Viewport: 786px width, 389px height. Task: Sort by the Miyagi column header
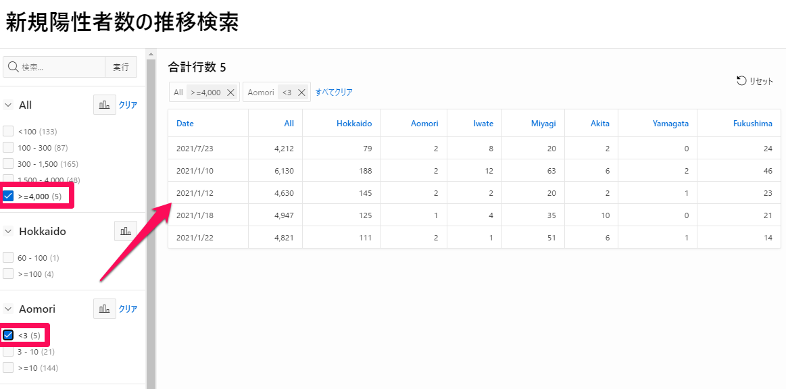click(x=543, y=123)
